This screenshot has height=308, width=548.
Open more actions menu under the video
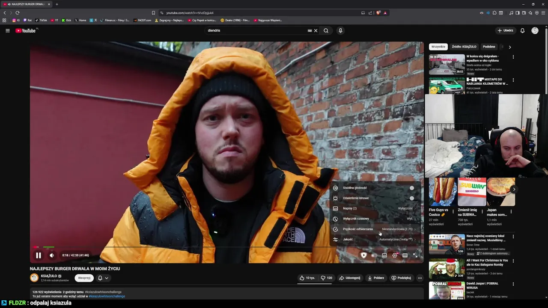pyautogui.click(x=420, y=278)
